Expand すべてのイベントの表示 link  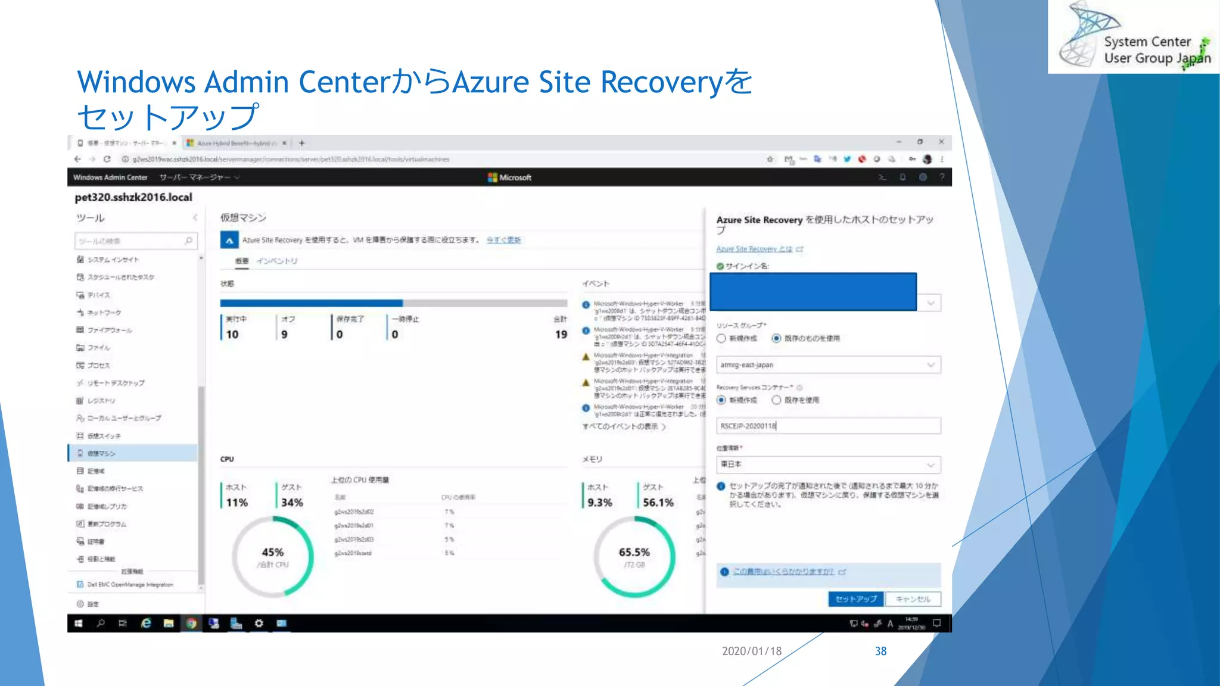(x=624, y=426)
